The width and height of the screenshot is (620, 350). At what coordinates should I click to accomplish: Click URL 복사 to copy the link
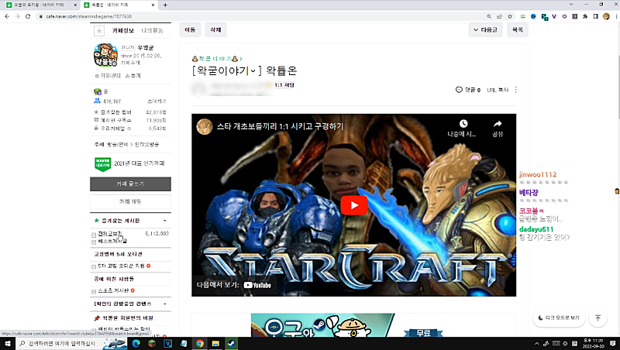(498, 90)
